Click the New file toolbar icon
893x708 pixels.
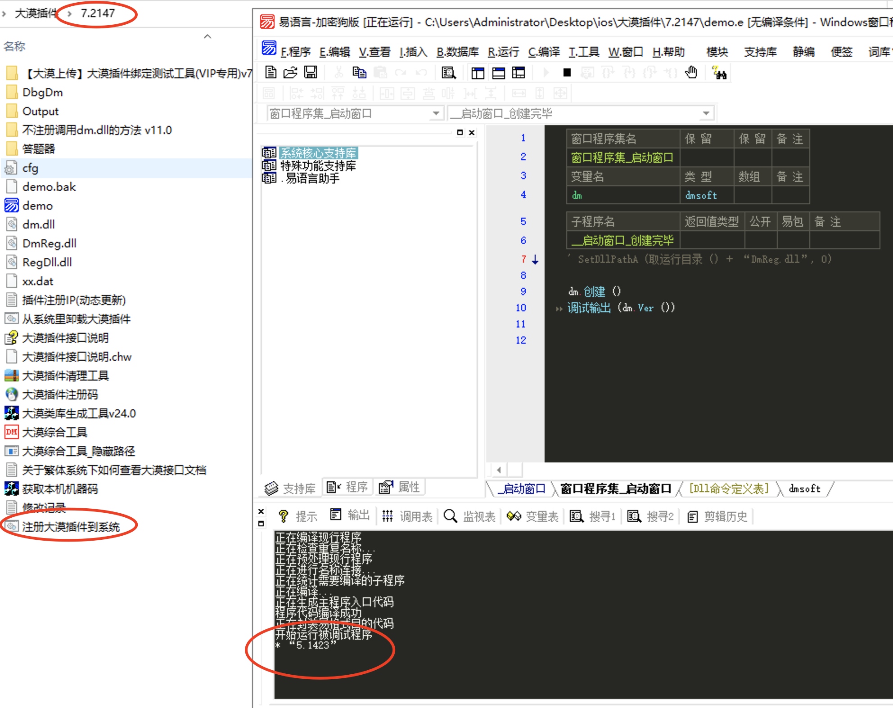271,72
